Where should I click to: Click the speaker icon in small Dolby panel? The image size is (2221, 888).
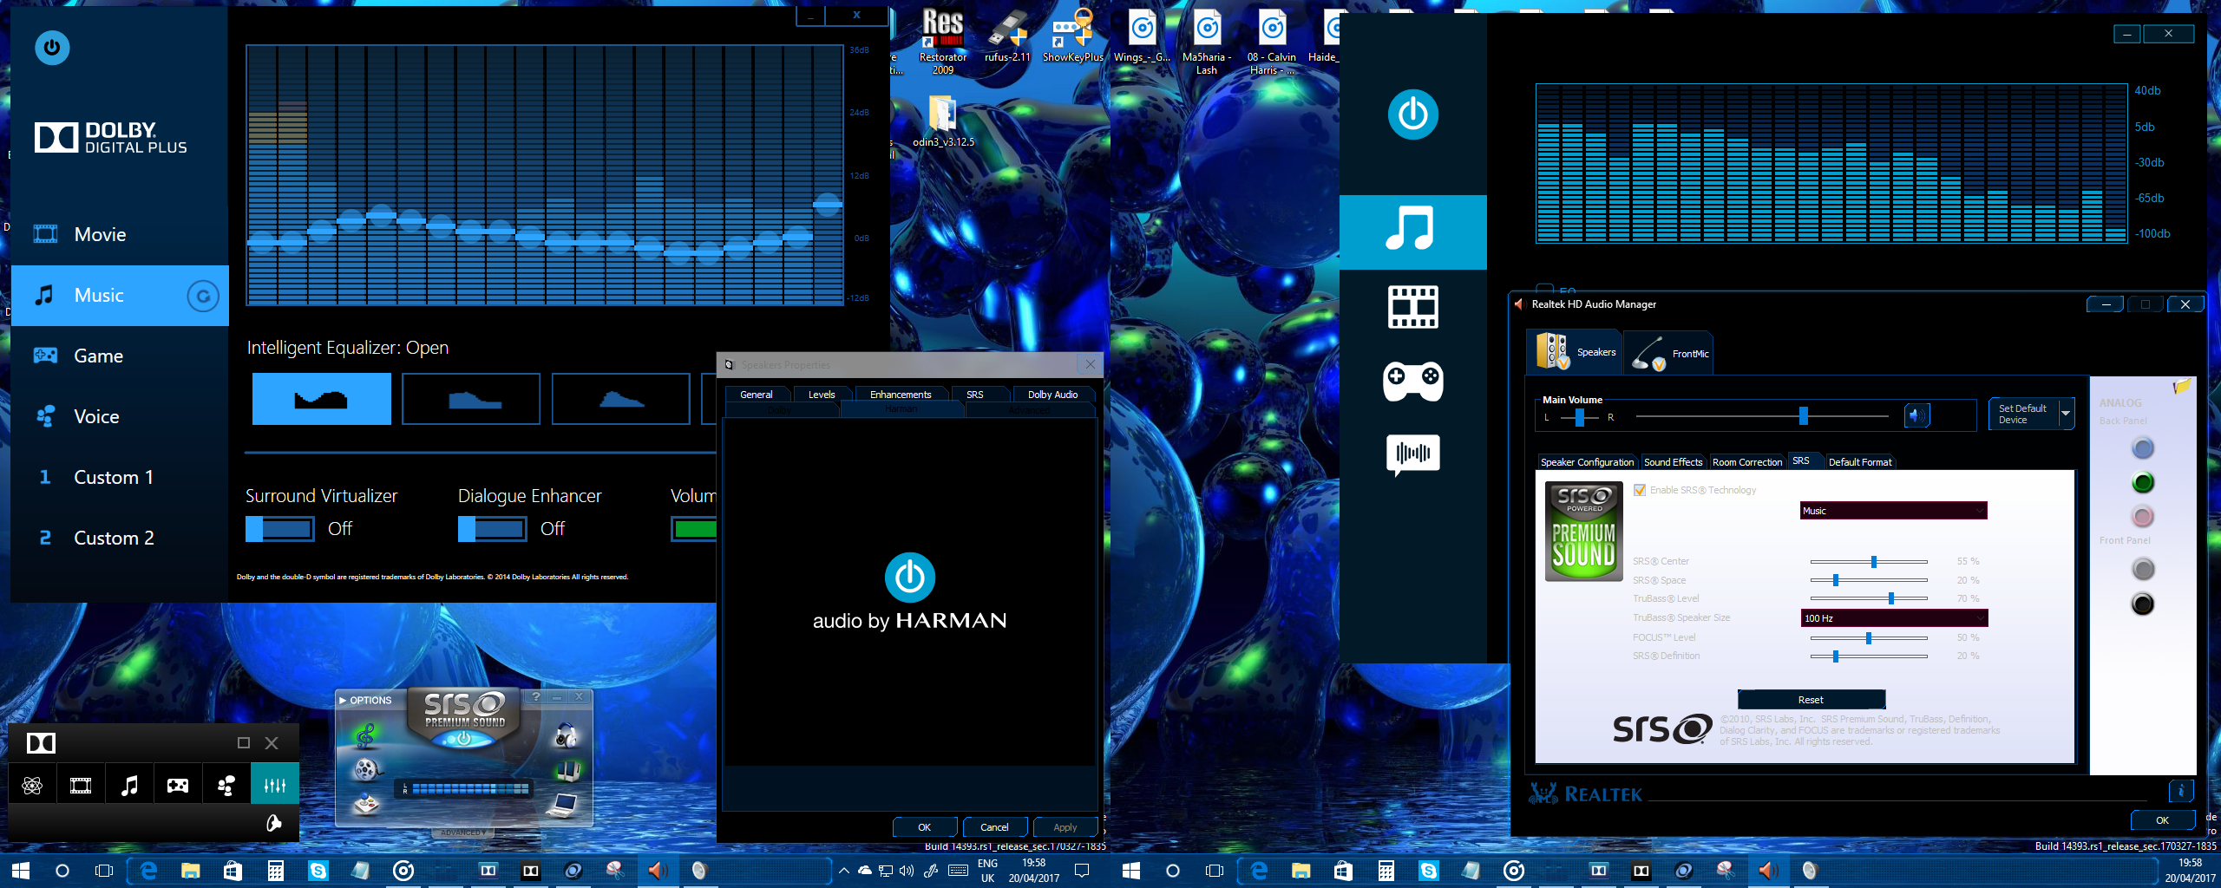[274, 823]
